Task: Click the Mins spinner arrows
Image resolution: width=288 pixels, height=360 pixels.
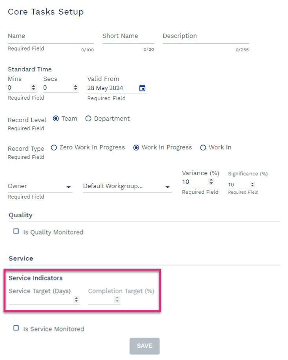Action: (33, 87)
